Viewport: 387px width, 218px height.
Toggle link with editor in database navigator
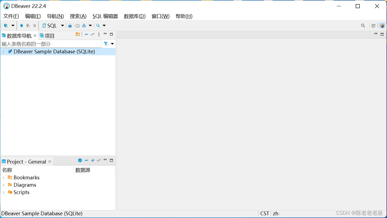pos(93,34)
